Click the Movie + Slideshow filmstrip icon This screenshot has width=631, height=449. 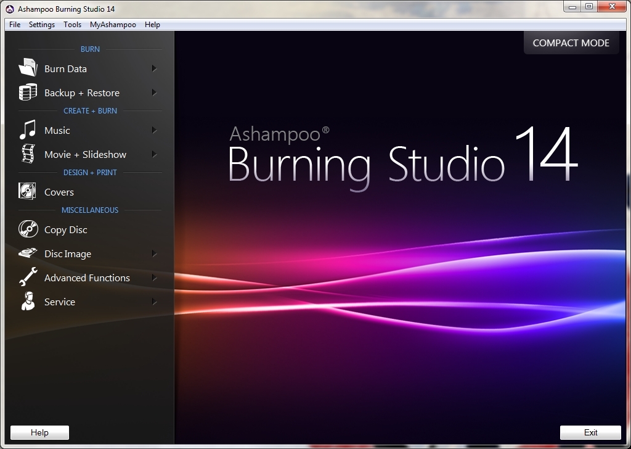(28, 154)
